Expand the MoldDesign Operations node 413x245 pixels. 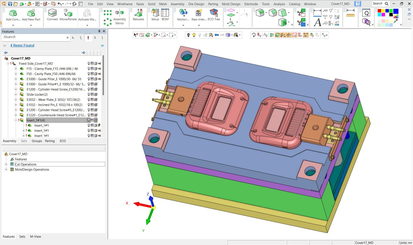tap(6, 170)
